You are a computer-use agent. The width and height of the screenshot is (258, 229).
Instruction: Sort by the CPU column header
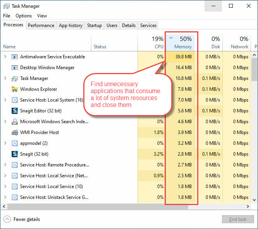coord(151,43)
